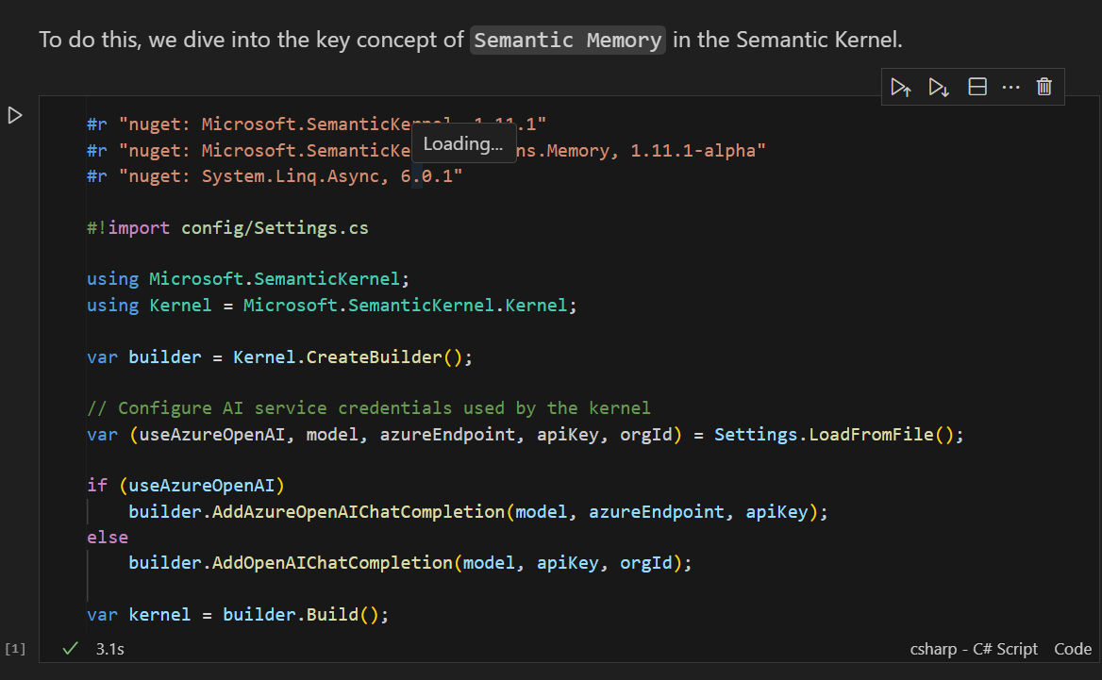This screenshot has height=680, width=1102.
Task: Execute this cell and below
Action: pos(939,87)
